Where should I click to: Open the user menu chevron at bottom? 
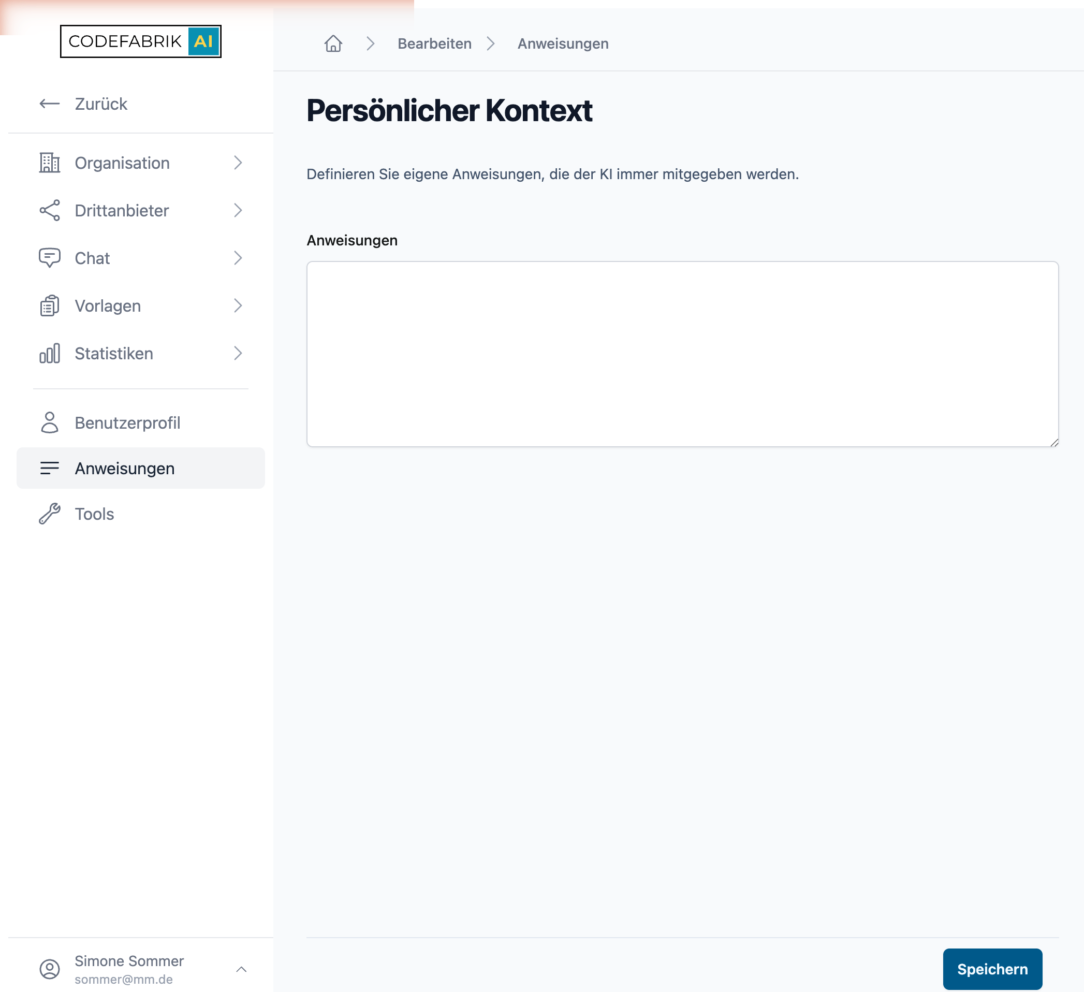click(x=241, y=969)
